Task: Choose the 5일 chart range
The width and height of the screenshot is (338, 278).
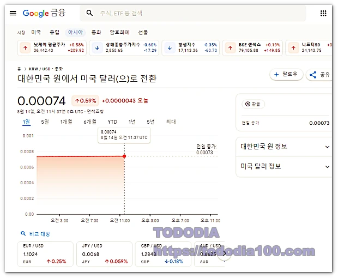Action: (x=45, y=122)
